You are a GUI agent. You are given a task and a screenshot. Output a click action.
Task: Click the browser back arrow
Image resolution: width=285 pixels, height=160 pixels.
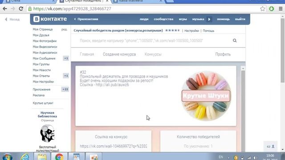pos(5,9)
